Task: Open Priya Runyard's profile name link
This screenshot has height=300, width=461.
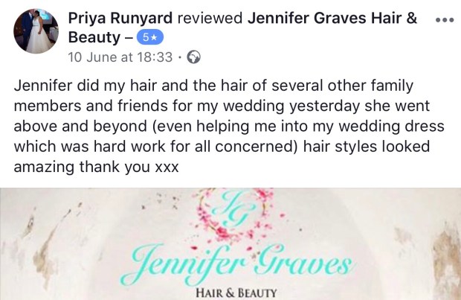Action: click(x=120, y=19)
